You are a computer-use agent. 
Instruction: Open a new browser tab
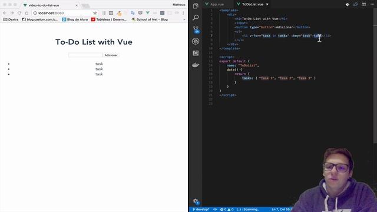pos(85,5)
